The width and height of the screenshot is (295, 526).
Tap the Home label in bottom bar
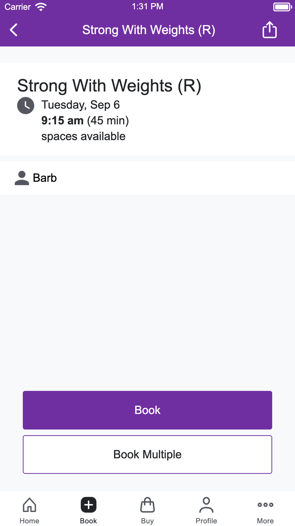[29, 521]
